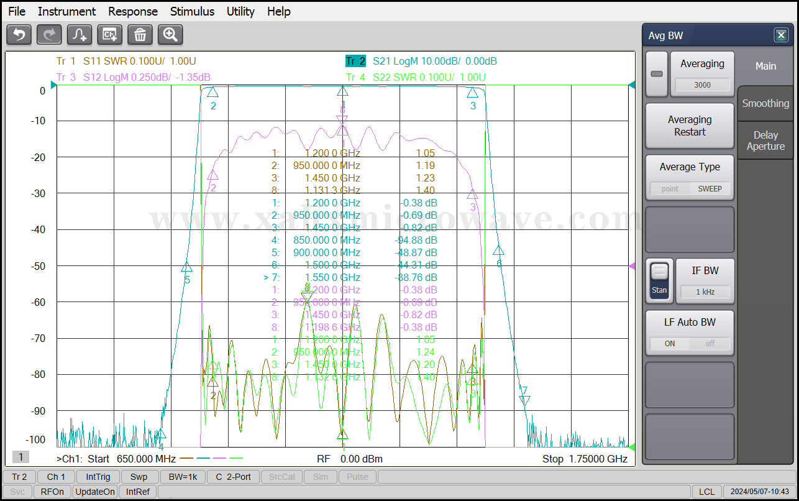Activate the magnifier zoom icon
The width and height of the screenshot is (799, 501).
pyautogui.click(x=170, y=35)
